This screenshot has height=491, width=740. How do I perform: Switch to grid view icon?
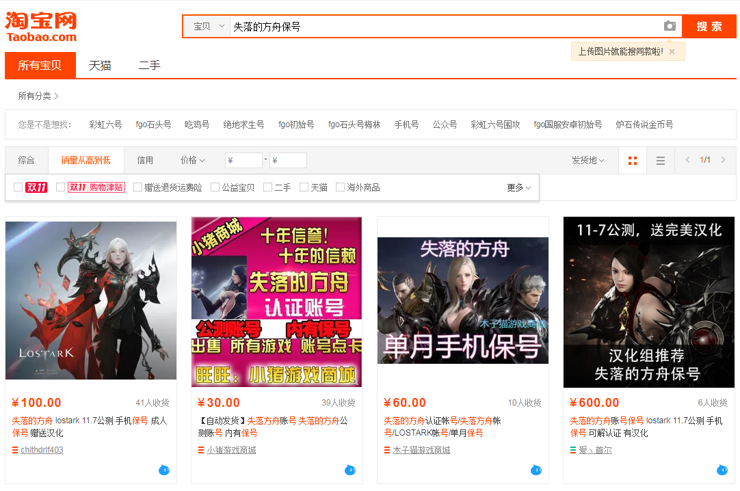633,161
